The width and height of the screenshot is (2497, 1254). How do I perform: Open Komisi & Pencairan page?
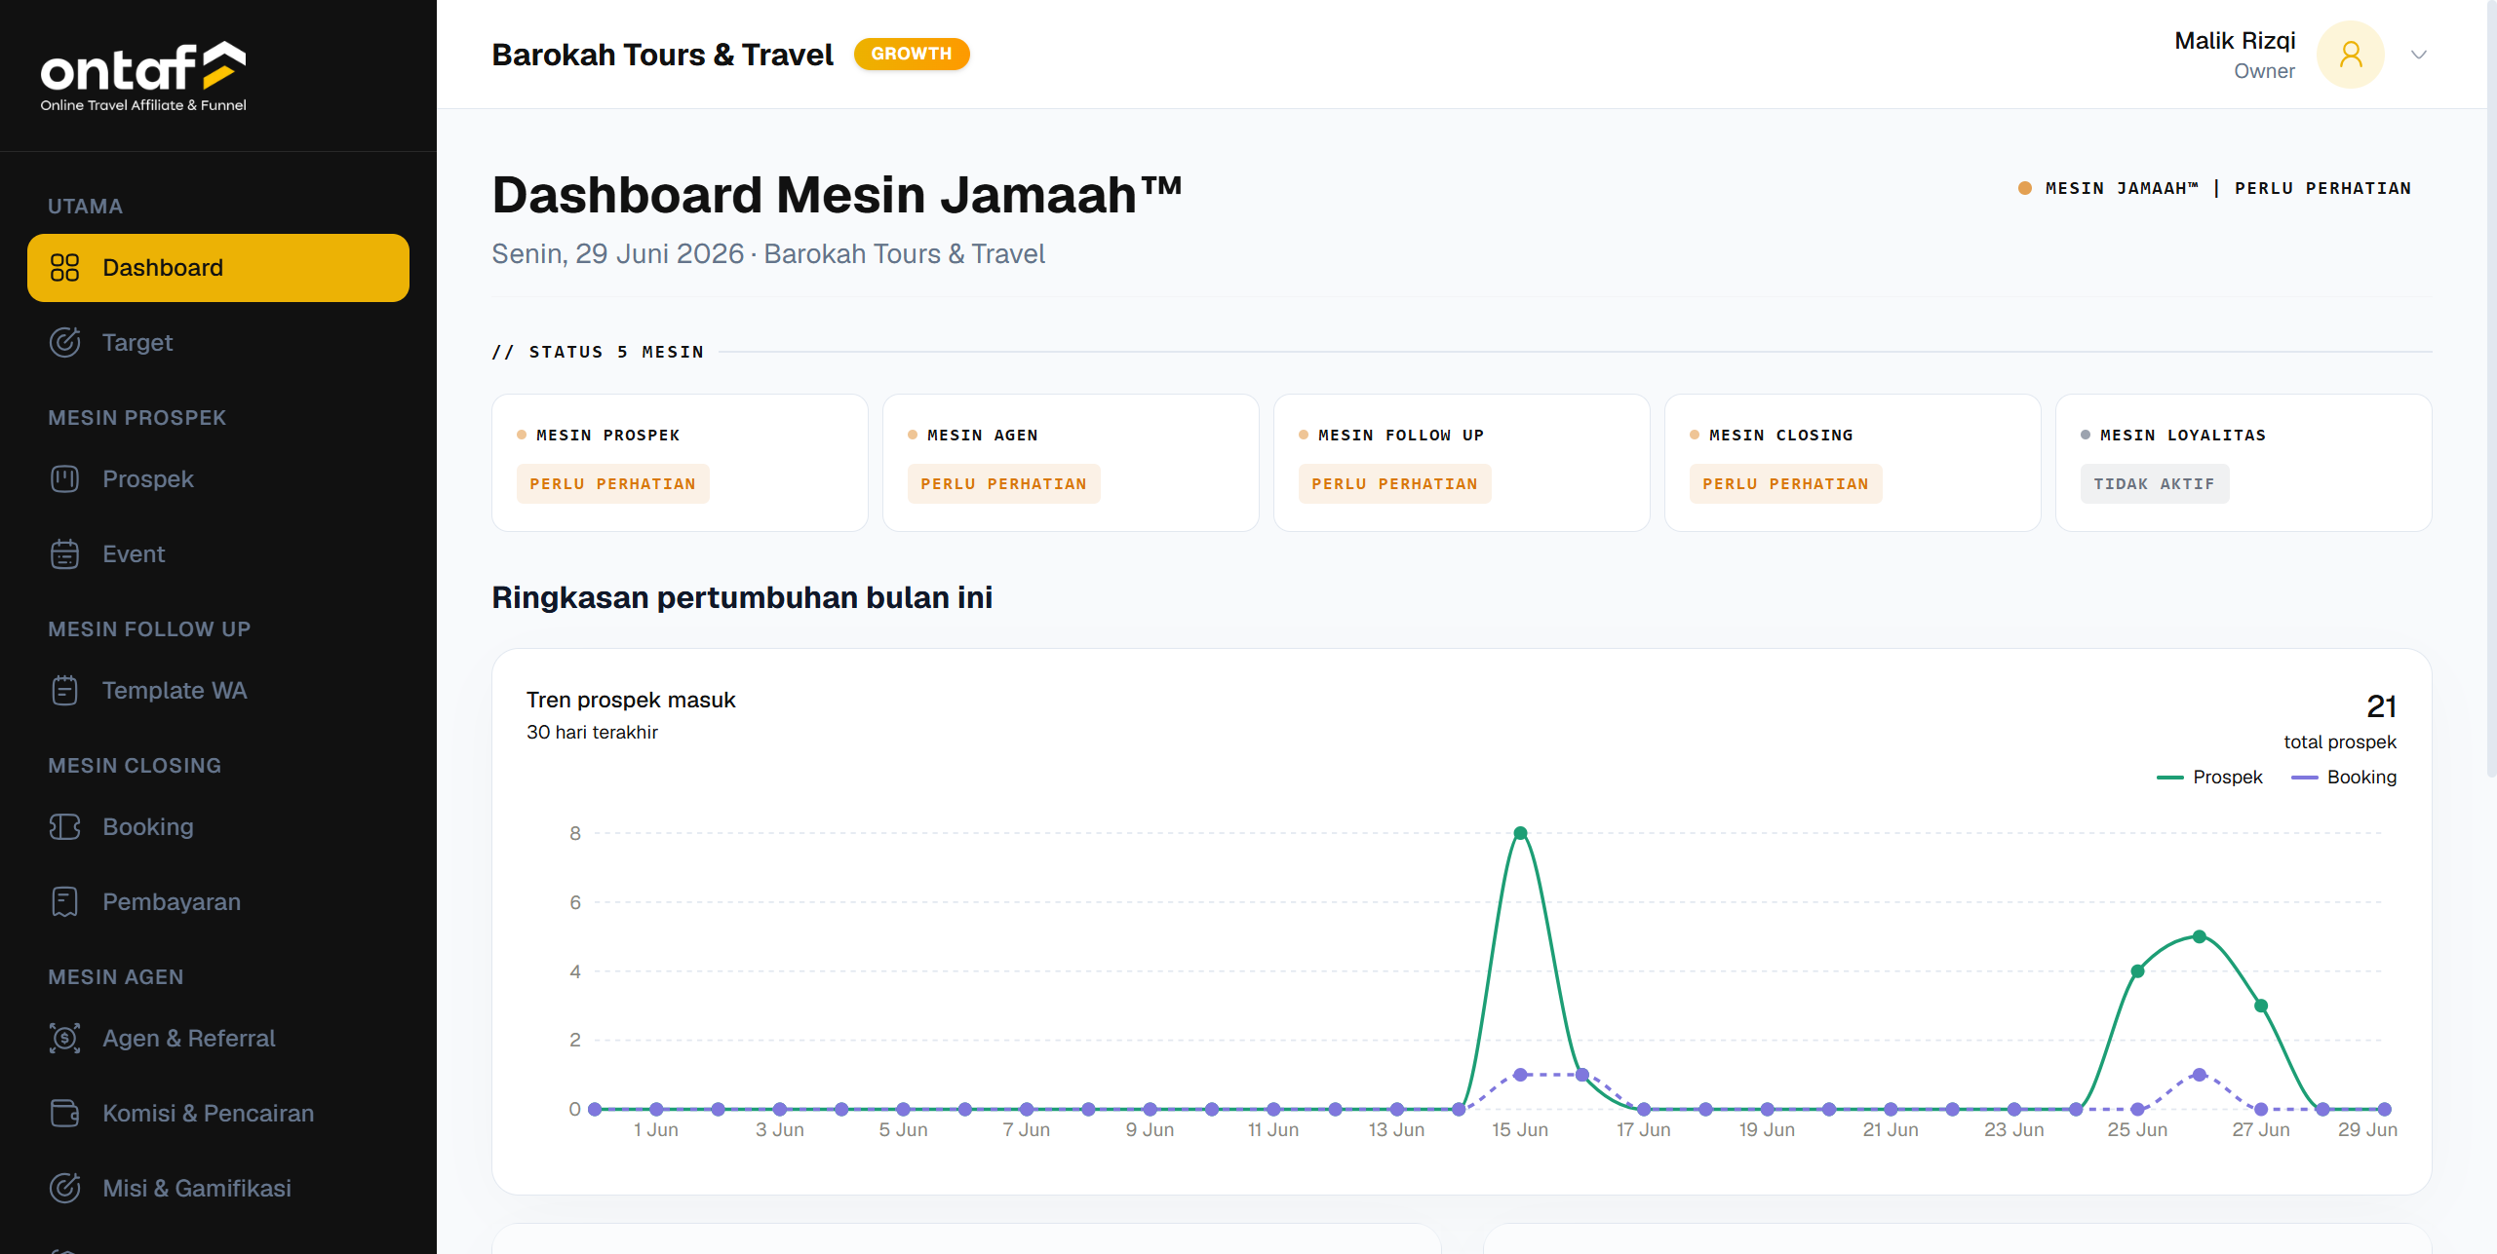pos(218,1114)
